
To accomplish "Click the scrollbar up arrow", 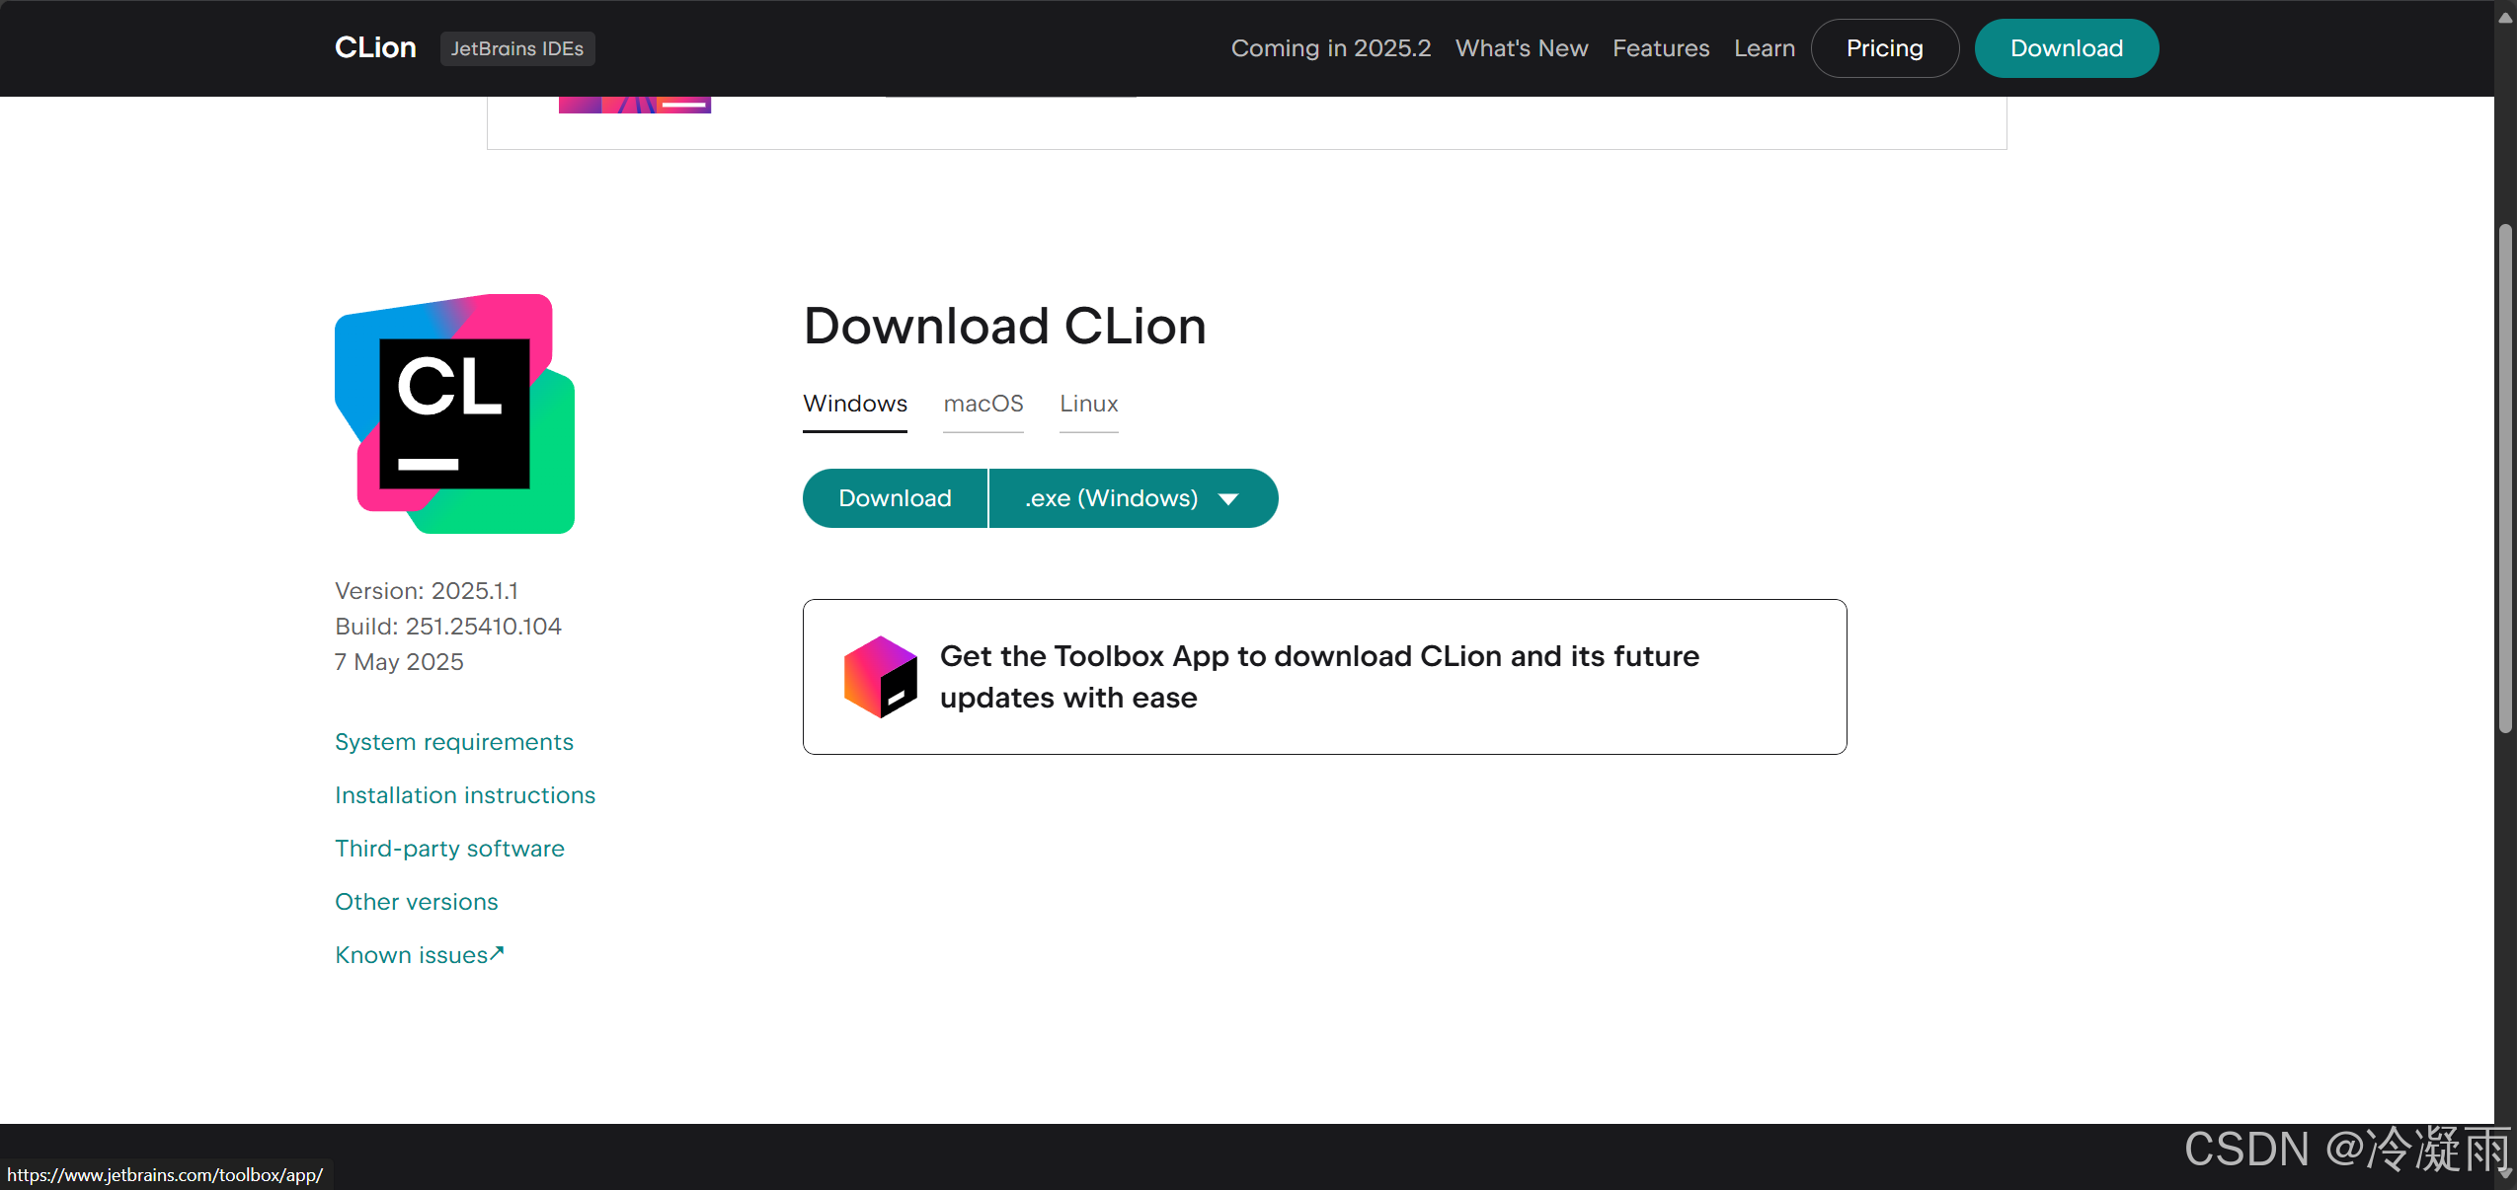I will point(2505,18).
